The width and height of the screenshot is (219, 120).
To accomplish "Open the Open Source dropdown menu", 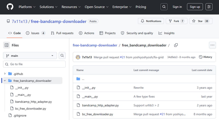I will tap(97, 7).
